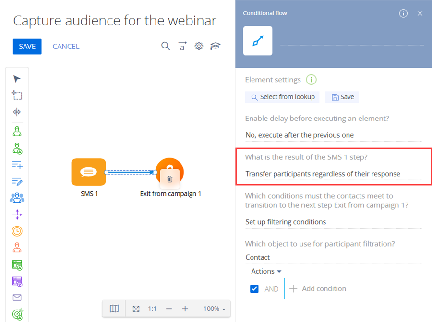Pick the email envelope element icon
The image size is (432, 322).
[x=17, y=298]
